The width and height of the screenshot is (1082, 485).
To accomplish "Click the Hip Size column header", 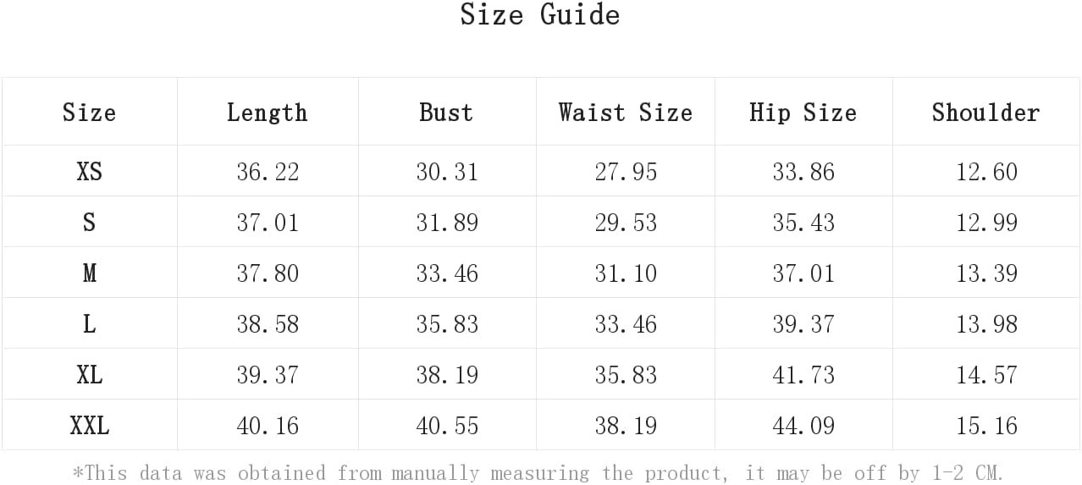I will click(803, 113).
